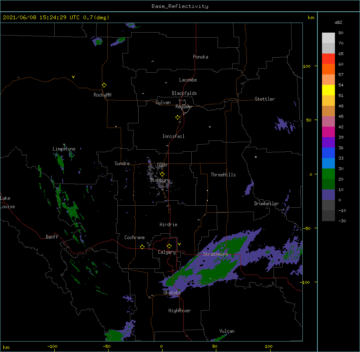
Task: Click the 100 tick on the right axis
Action: tap(307, 66)
